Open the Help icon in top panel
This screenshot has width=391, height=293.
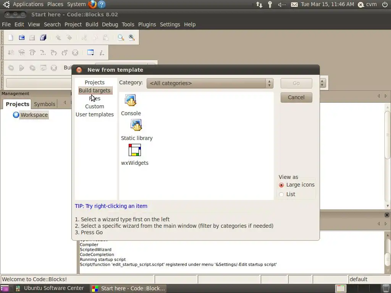(x=102, y=4)
